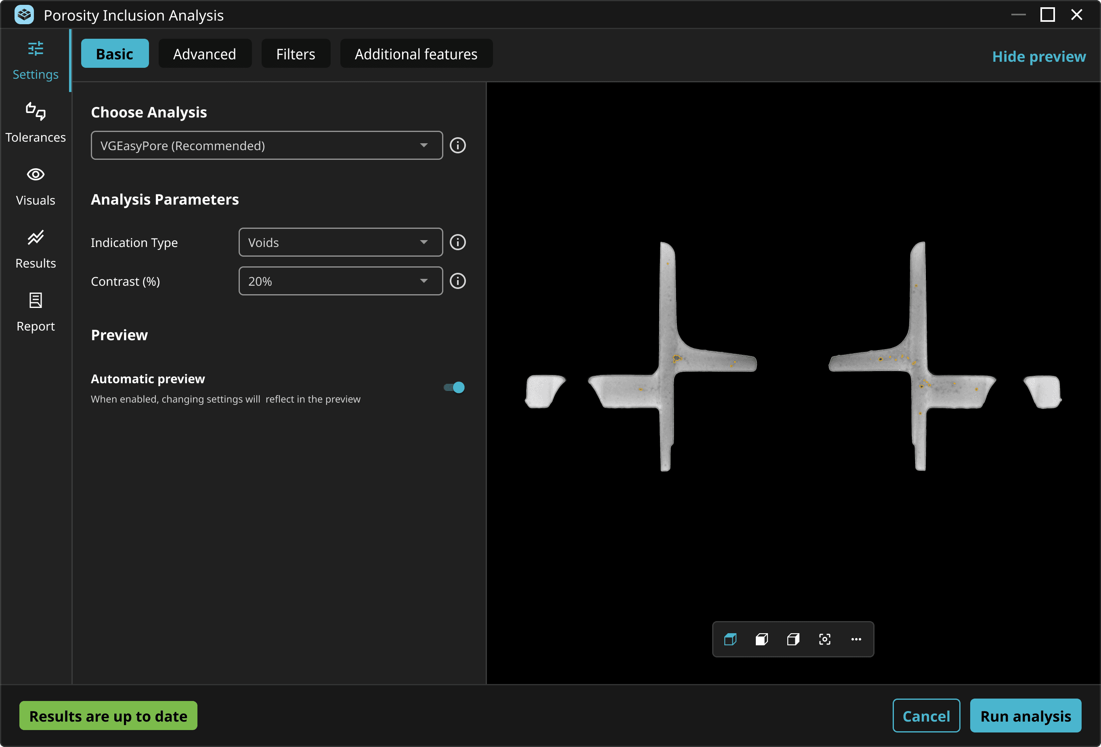Image resolution: width=1101 pixels, height=747 pixels.
Task: Switch to the Advanced tab
Action: pos(205,54)
